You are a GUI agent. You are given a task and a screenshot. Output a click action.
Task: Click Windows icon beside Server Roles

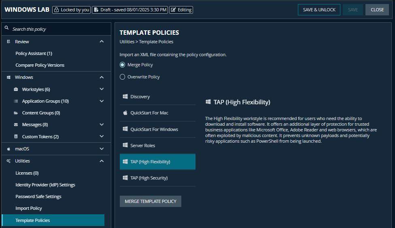click(125, 145)
